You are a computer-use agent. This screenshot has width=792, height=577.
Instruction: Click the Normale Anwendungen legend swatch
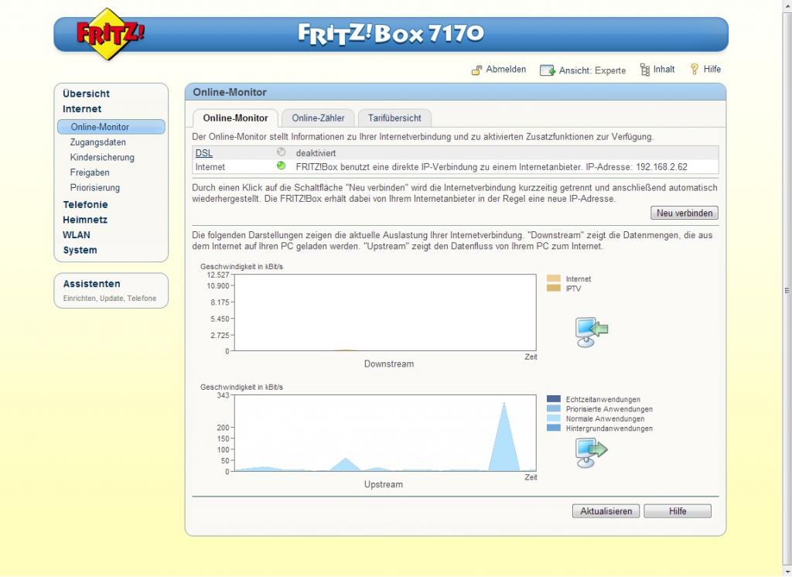point(554,418)
